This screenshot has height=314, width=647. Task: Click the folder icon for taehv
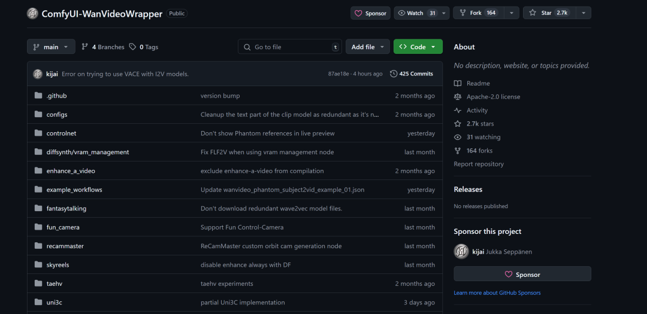point(38,283)
